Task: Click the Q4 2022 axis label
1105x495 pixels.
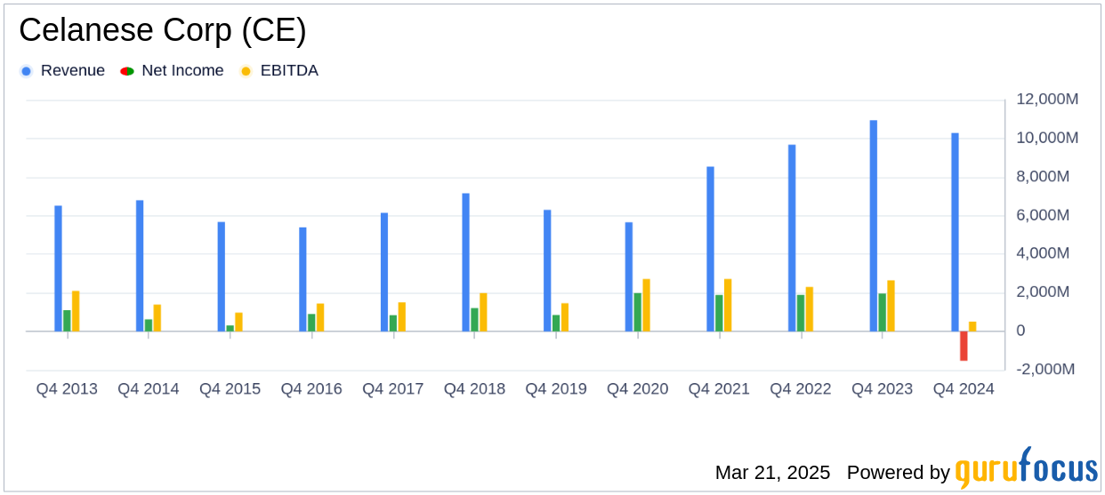Action: pos(801,389)
